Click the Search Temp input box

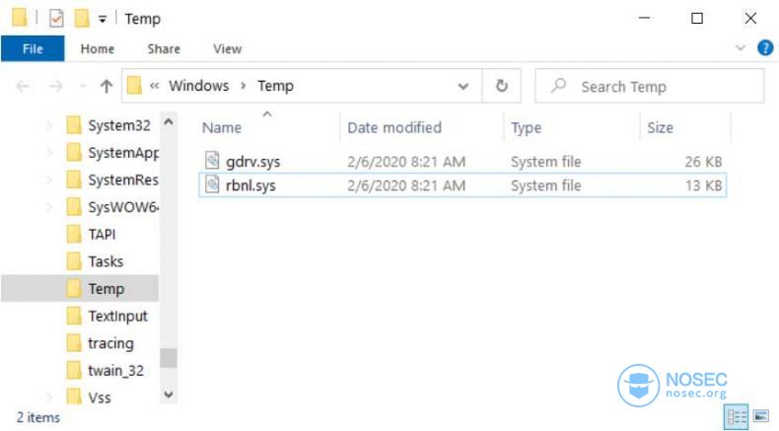[650, 87]
